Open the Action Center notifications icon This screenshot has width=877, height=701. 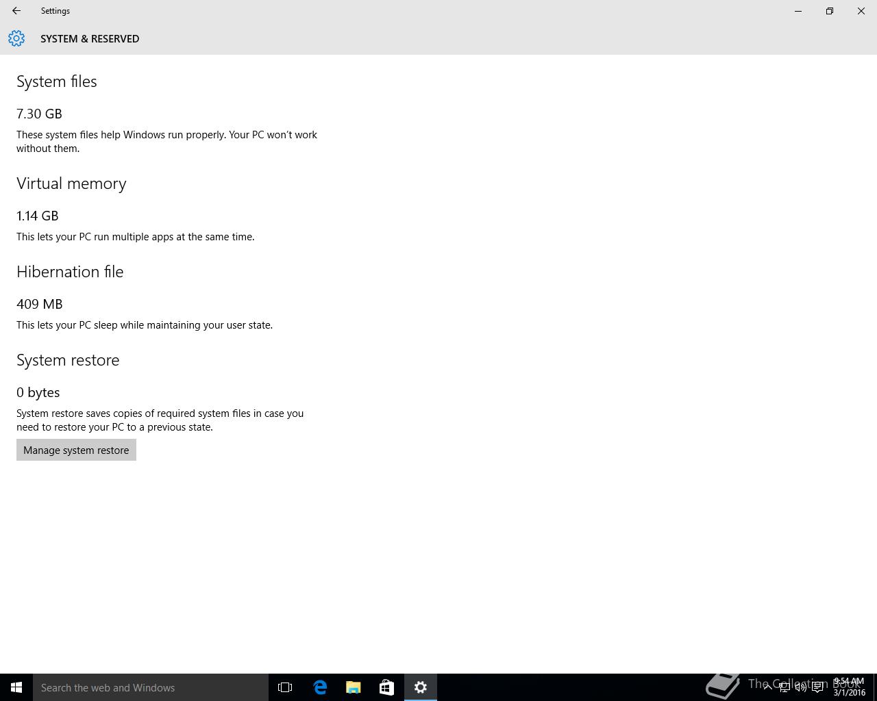817,687
